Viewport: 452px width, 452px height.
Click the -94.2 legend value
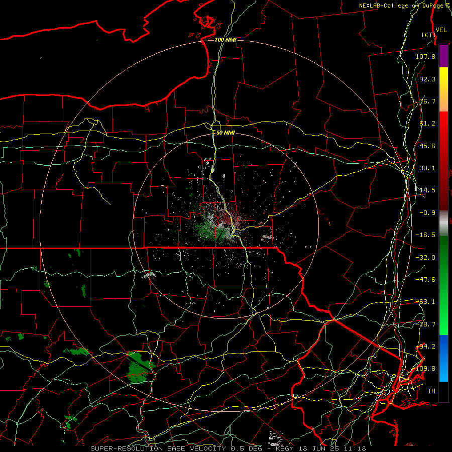click(x=425, y=347)
